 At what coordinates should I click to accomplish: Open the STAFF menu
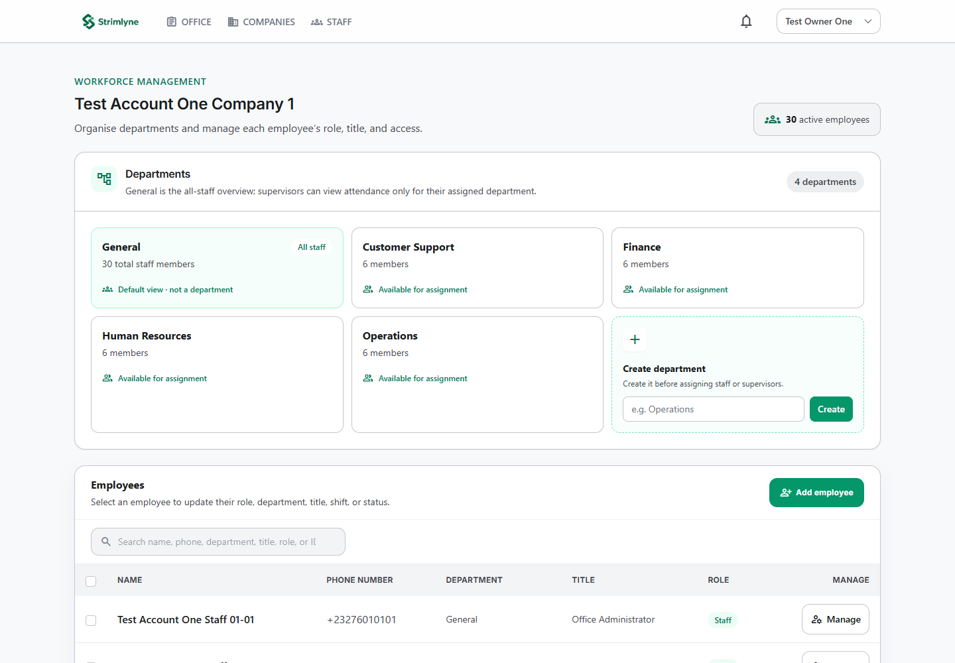coord(332,22)
